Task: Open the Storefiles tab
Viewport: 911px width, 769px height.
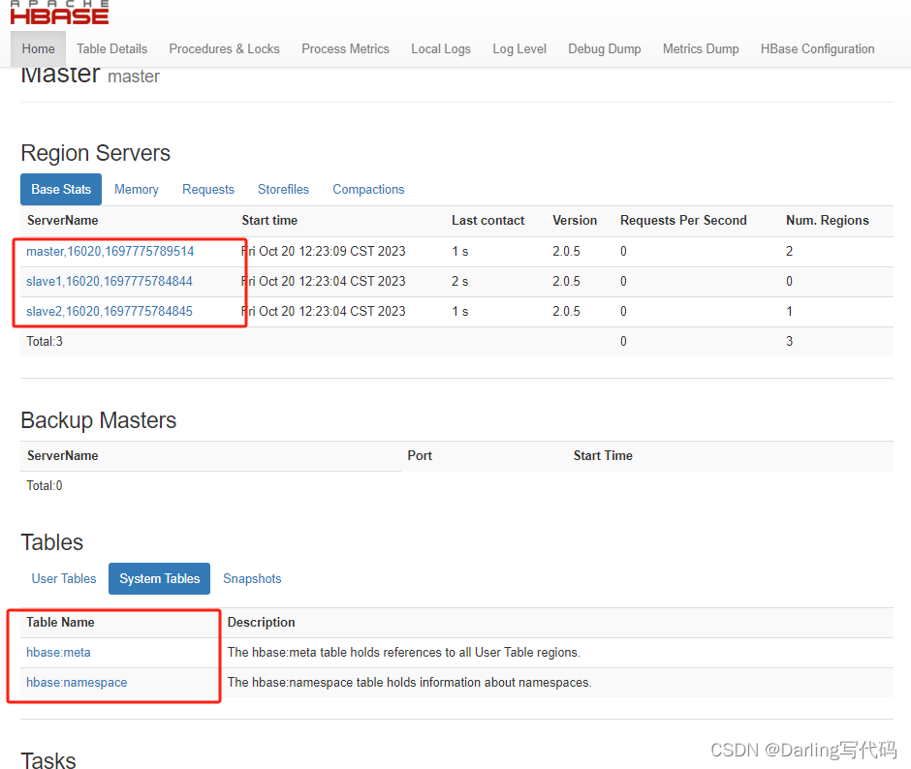Action: (x=283, y=189)
